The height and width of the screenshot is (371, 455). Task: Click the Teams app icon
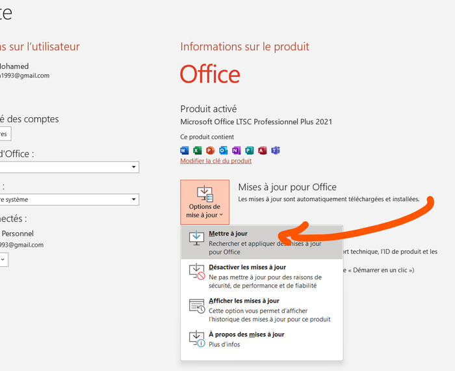pos(276,150)
